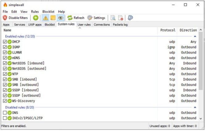The width and height of the screenshot is (205, 131).
Task: Uncheck the SMB [outbound] checkbox
Action: point(5,85)
